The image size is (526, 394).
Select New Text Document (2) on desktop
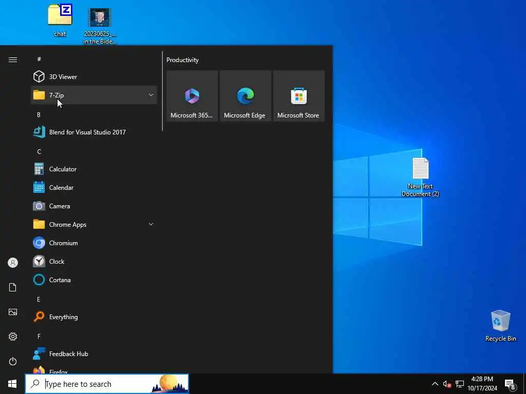(x=420, y=177)
